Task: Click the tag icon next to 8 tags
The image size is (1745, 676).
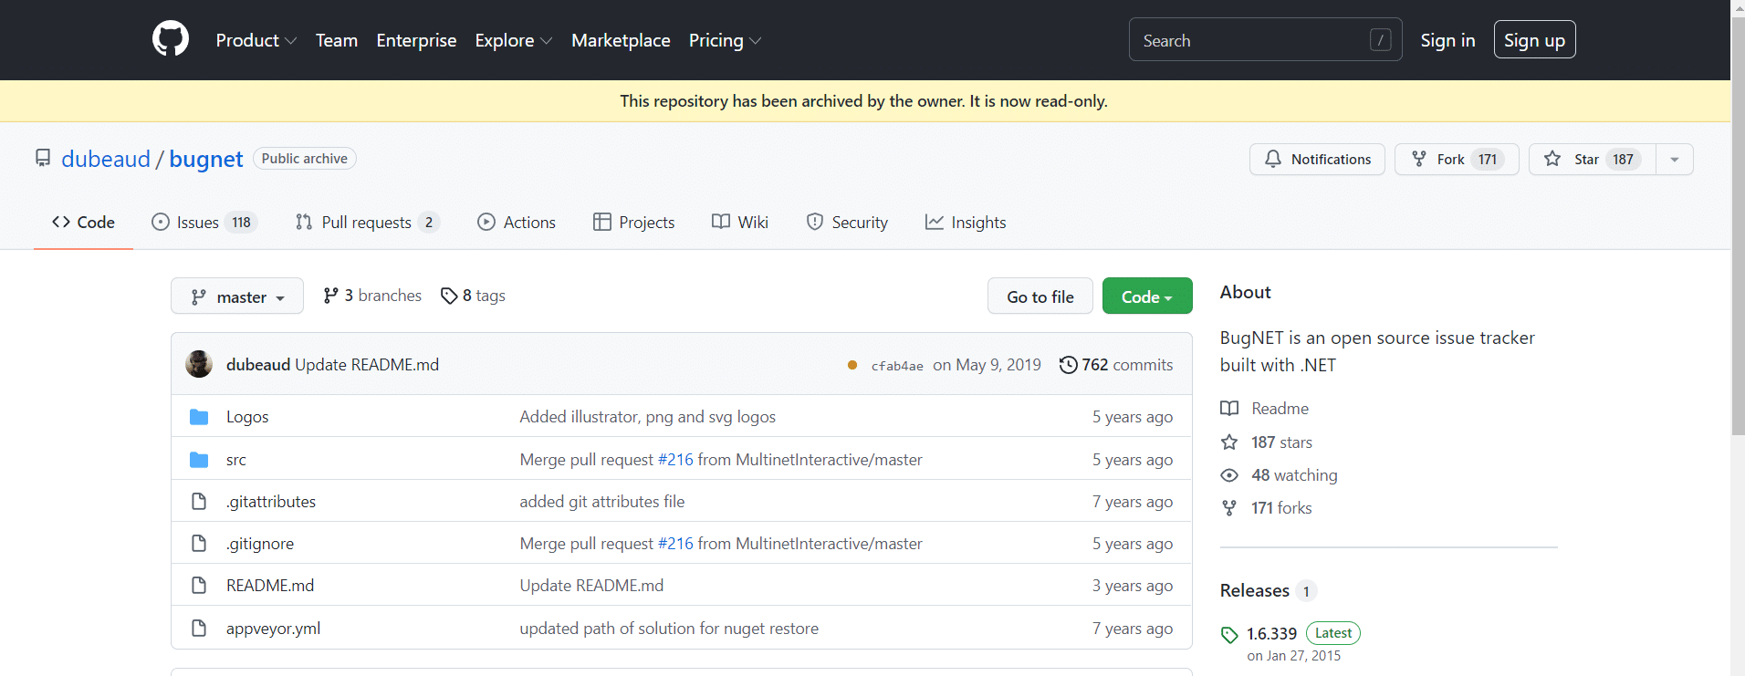Action: click(x=449, y=296)
